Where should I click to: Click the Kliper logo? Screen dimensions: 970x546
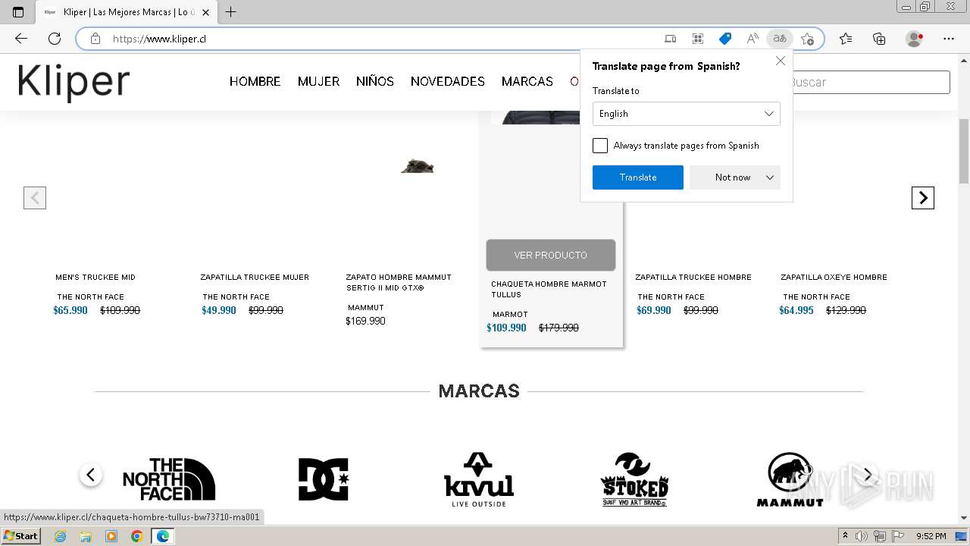point(74,82)
